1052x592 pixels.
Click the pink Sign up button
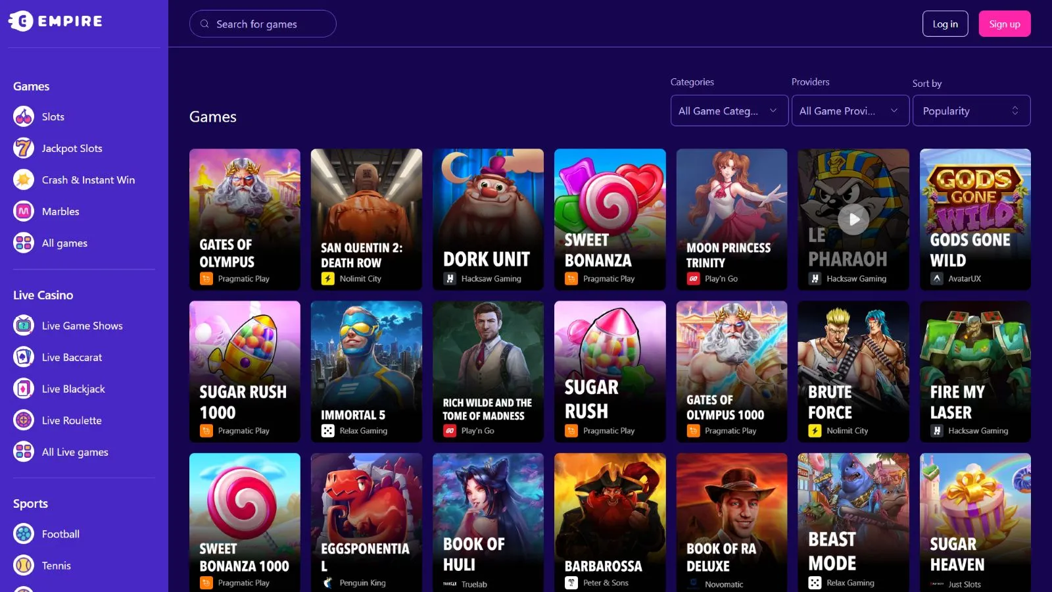tap(1004, 24)
